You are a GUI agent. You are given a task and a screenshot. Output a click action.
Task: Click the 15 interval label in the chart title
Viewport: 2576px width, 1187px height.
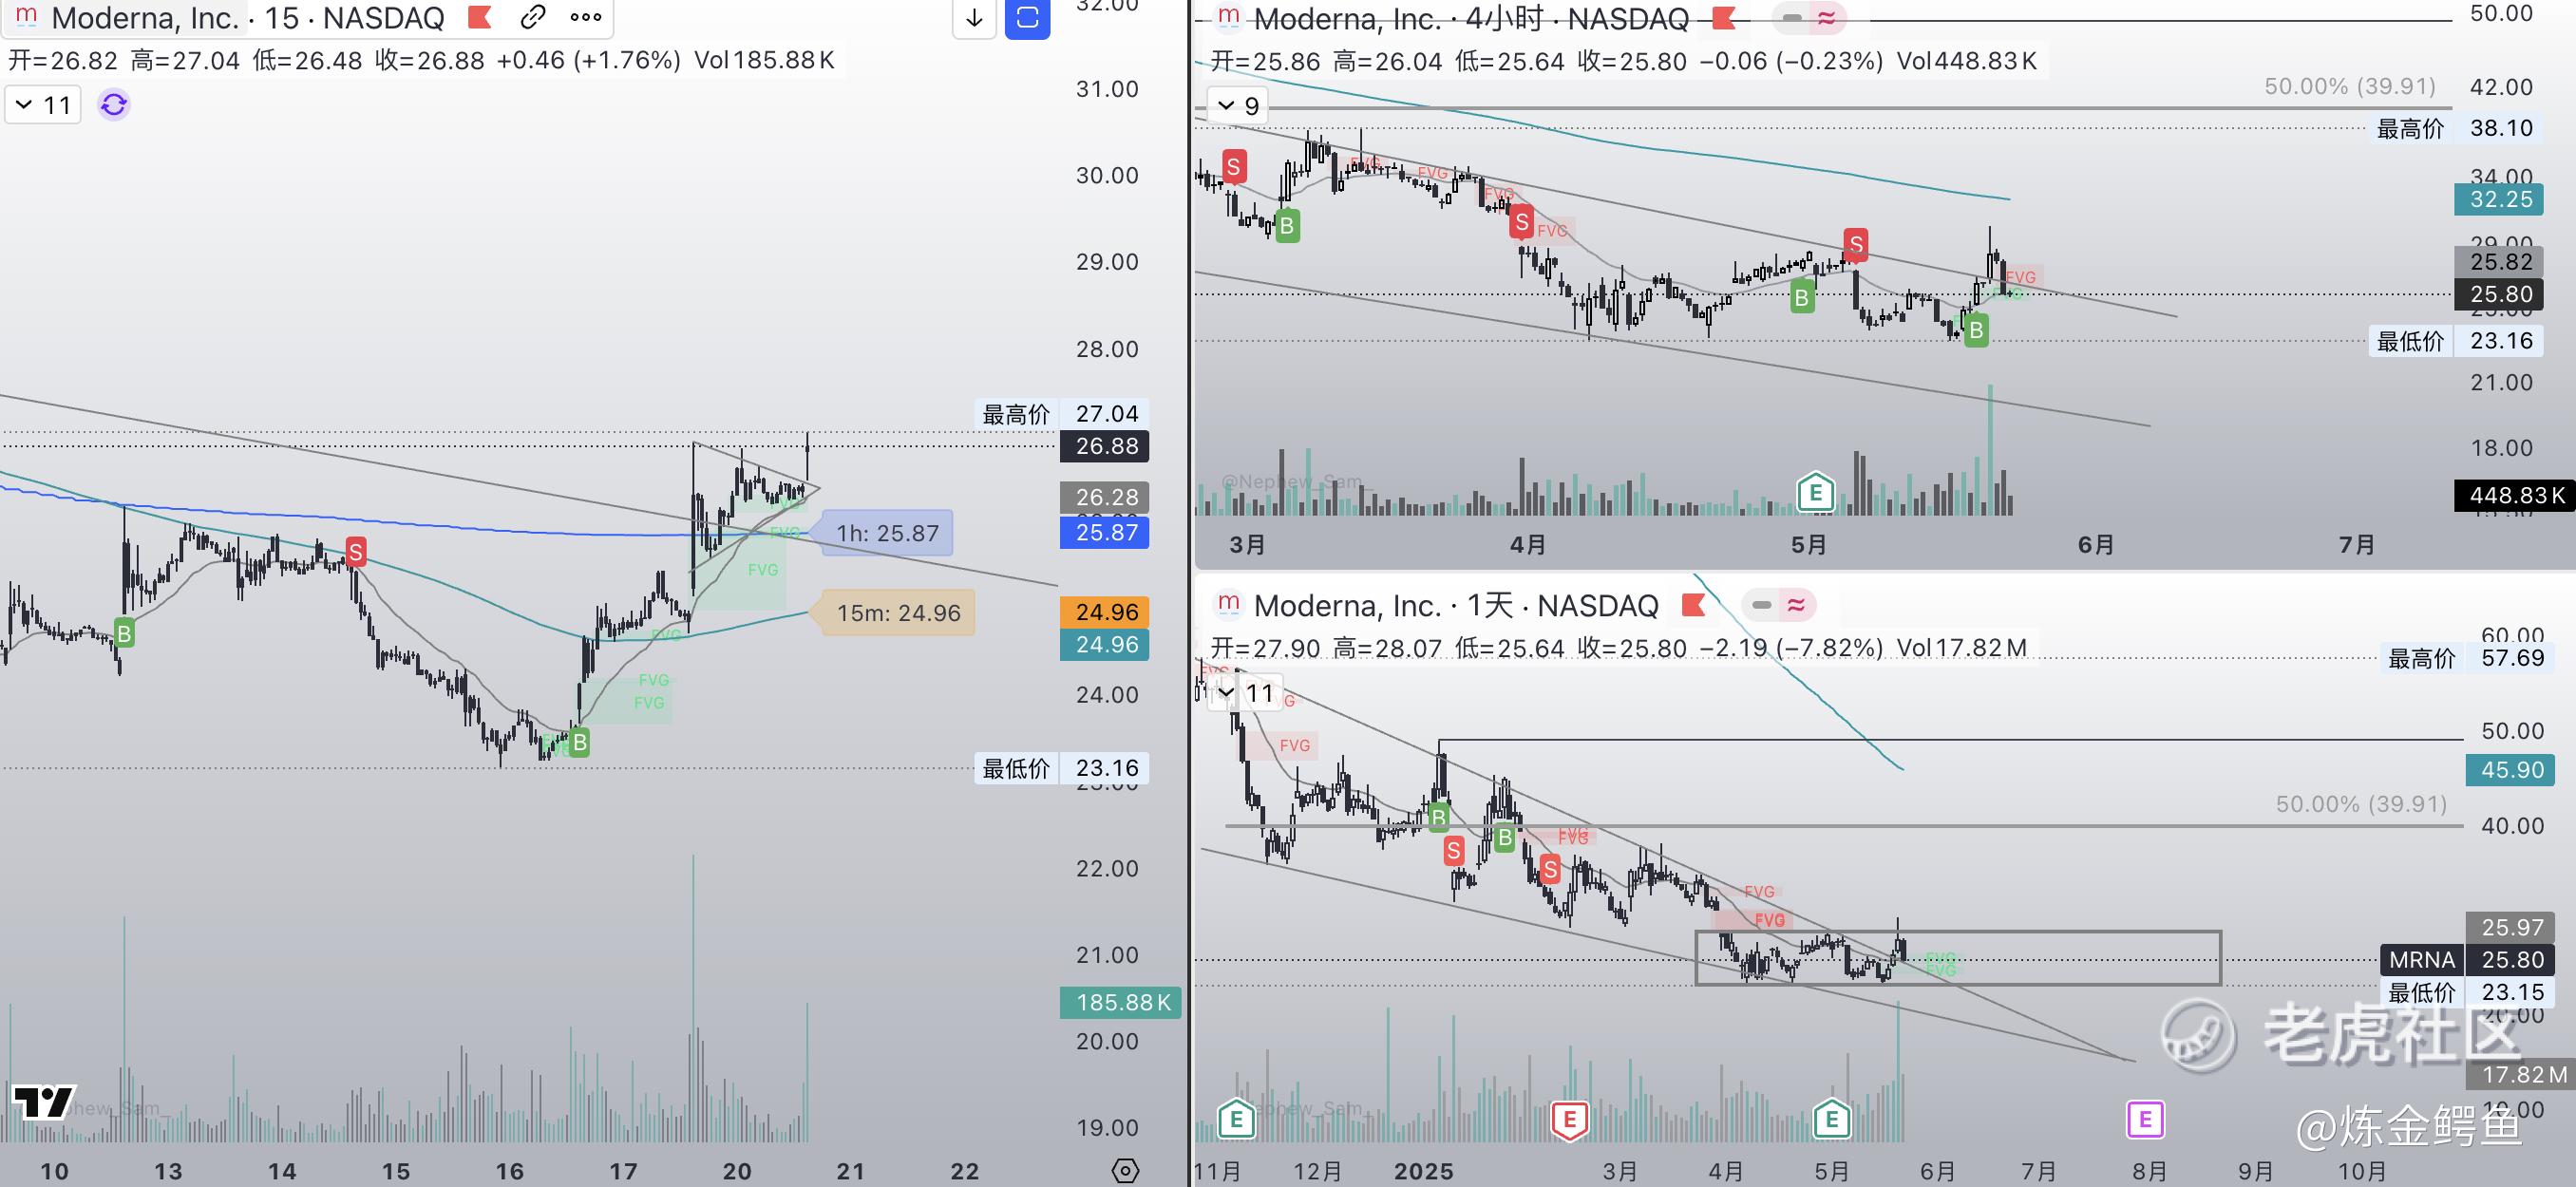coord(282,18)
